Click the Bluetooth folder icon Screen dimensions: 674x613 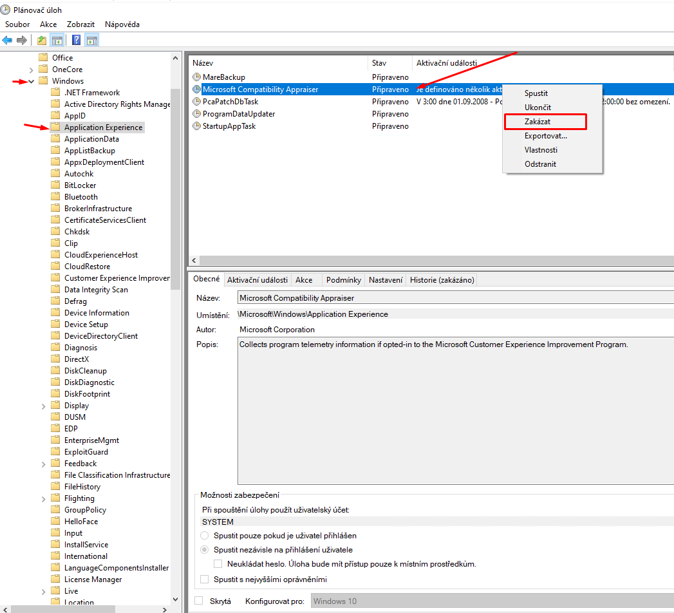55,196
